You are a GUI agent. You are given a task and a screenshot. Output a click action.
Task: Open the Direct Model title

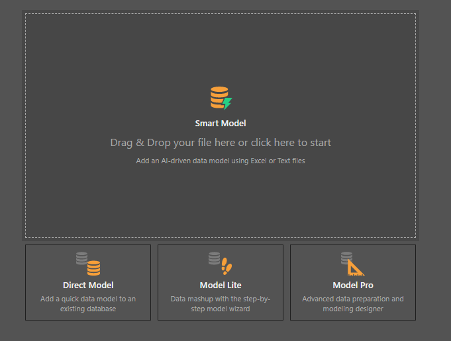(88, 285)
